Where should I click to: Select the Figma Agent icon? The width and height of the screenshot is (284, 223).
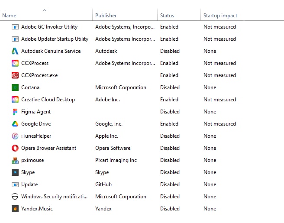click(15, 112)
